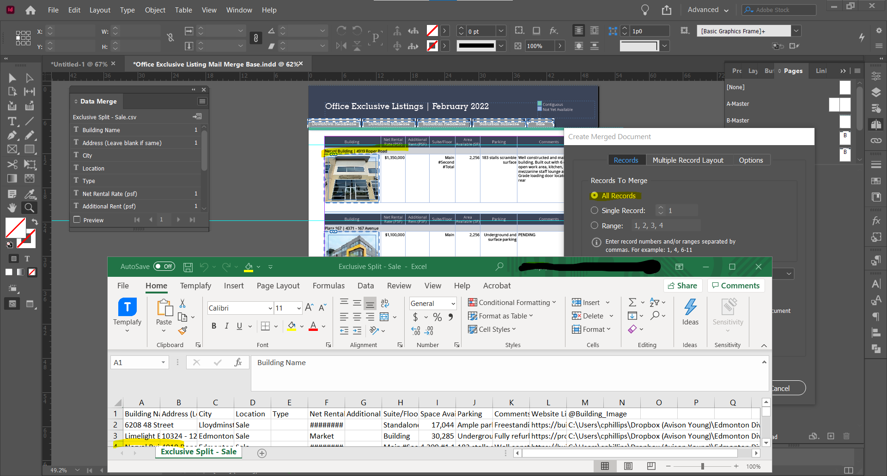Select the Exclusive Split - Sale sheet tab

point(198,452)
